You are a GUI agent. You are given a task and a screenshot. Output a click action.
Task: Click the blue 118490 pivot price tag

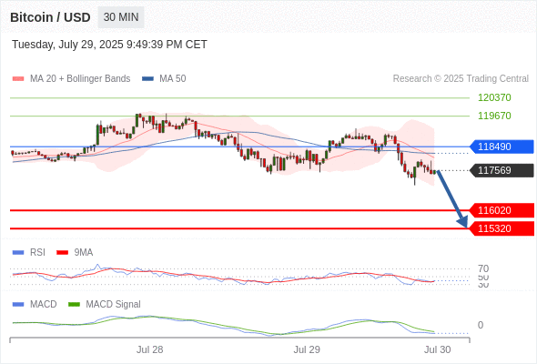tap(502, 147)
